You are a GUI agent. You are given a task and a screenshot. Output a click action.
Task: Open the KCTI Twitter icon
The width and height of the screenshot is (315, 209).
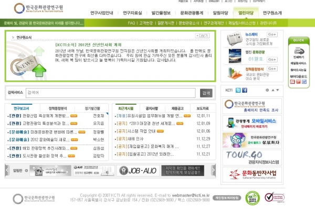pyautogui.click(x=238, y=91)
